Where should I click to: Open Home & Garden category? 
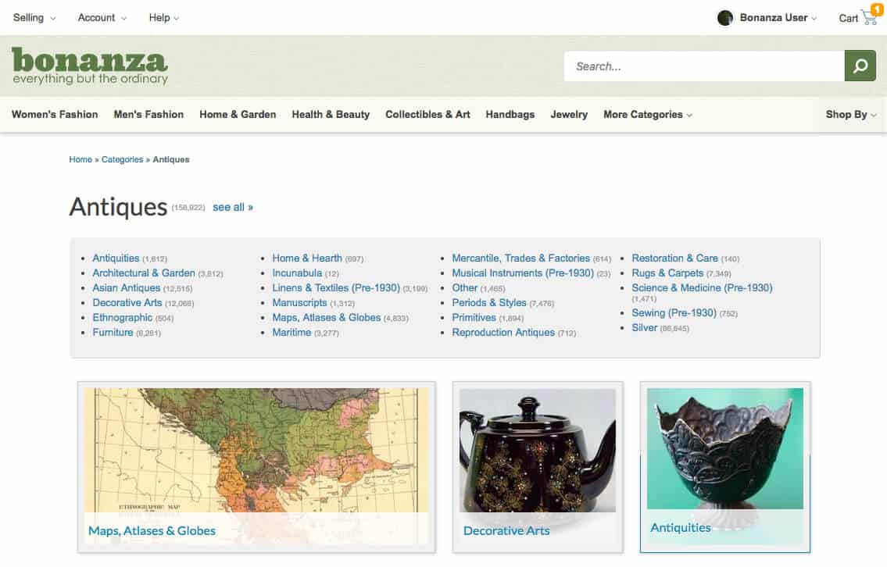point(238,114)
